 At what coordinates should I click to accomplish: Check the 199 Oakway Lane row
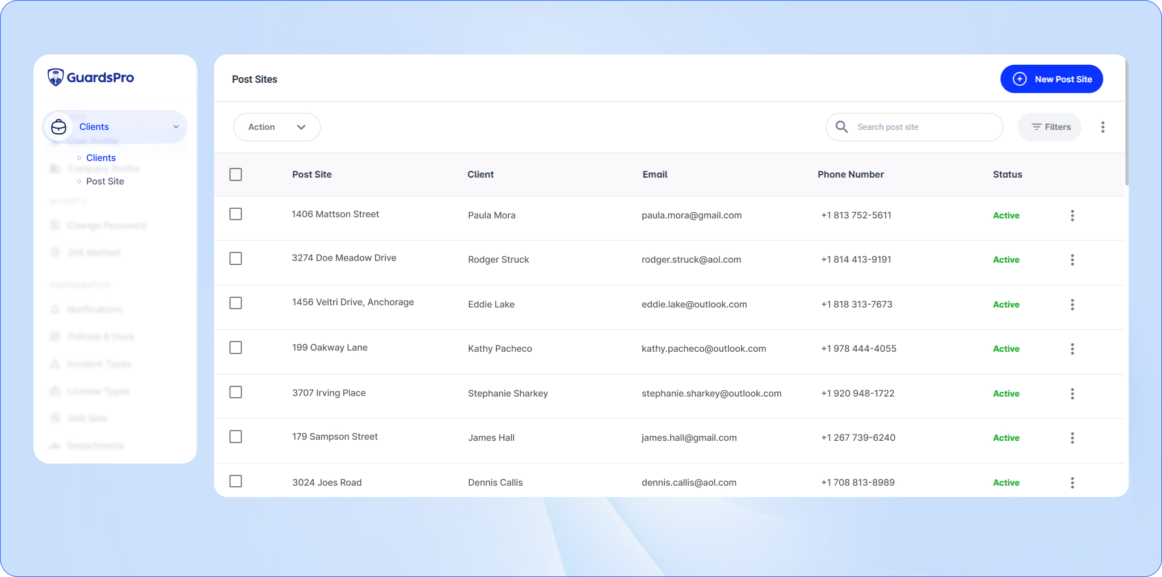pyautogui.click(x=235, y=347)
